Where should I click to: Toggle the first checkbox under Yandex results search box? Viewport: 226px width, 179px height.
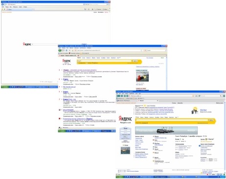(x=78, y=63)
